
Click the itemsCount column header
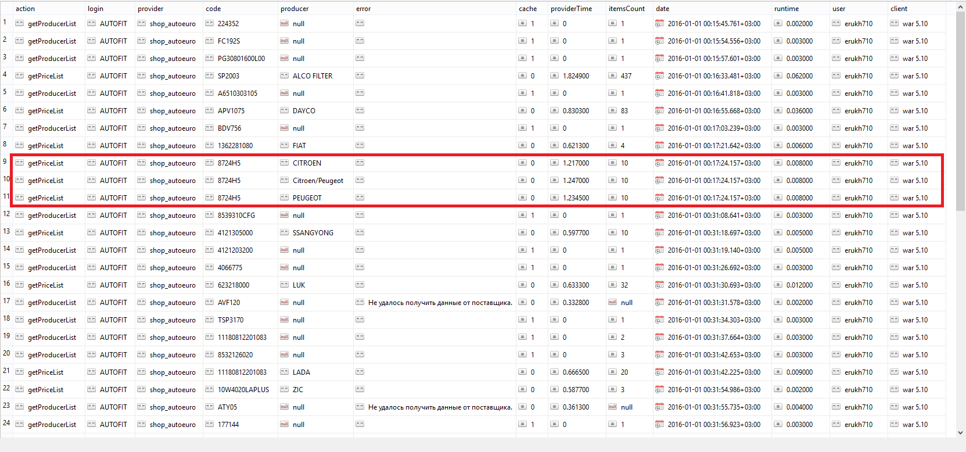(626, 9)
